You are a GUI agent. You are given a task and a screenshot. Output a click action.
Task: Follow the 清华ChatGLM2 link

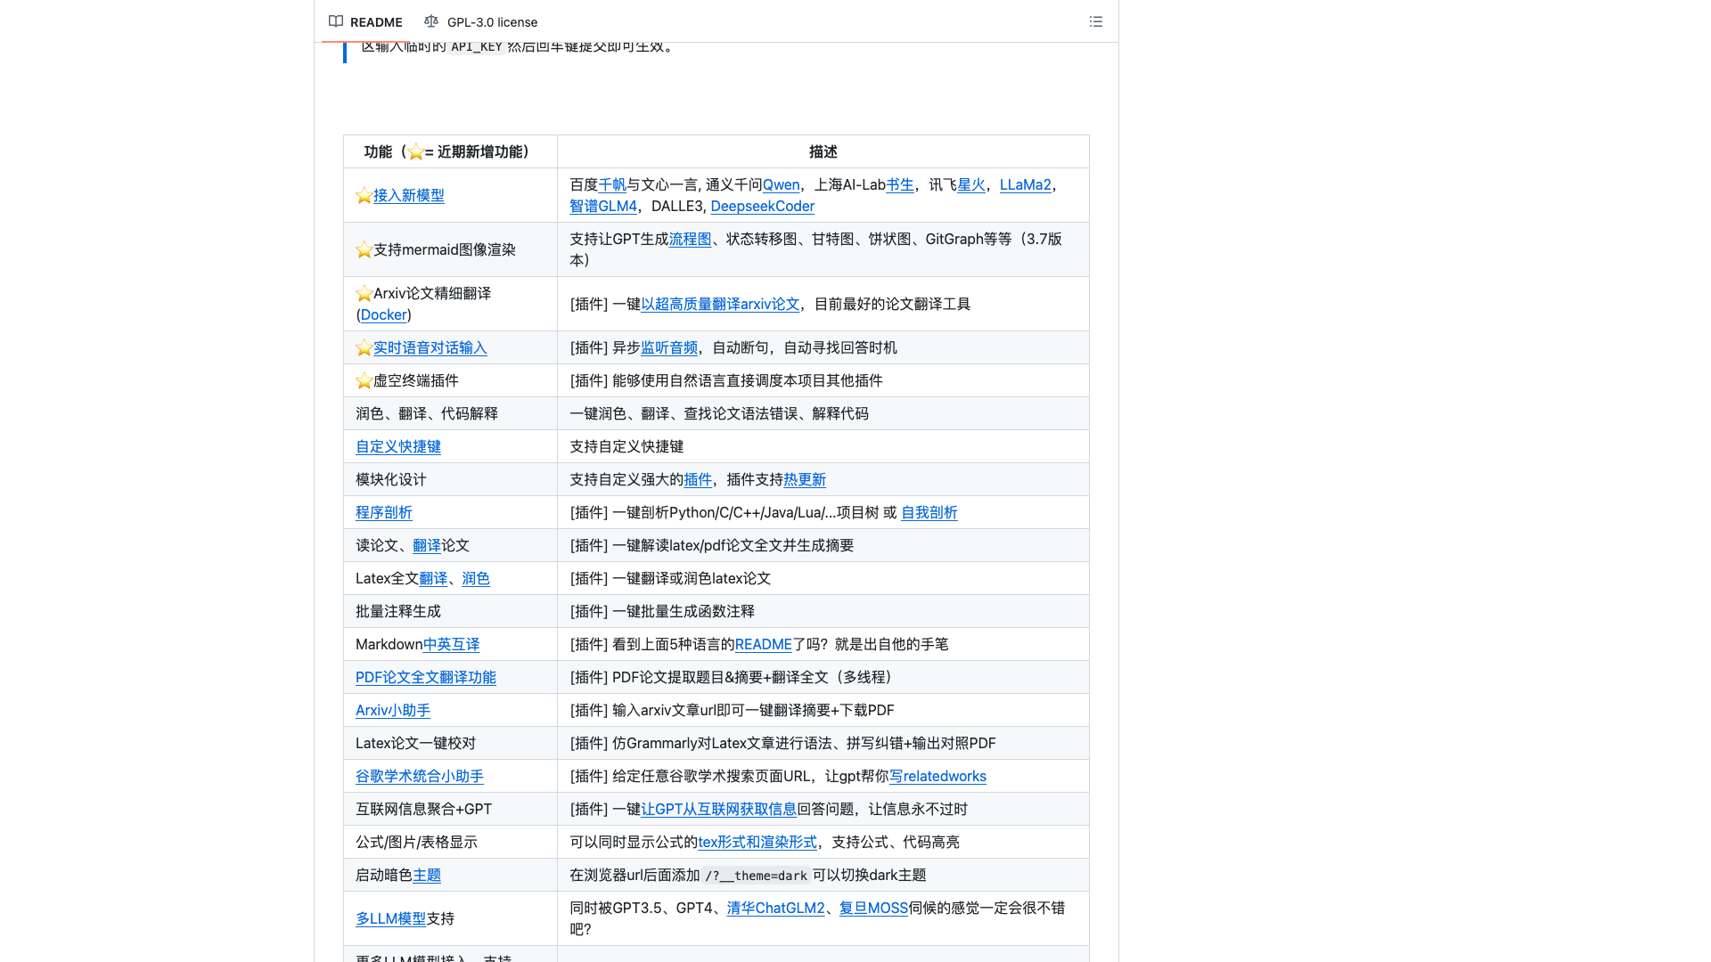click(776, 908)
